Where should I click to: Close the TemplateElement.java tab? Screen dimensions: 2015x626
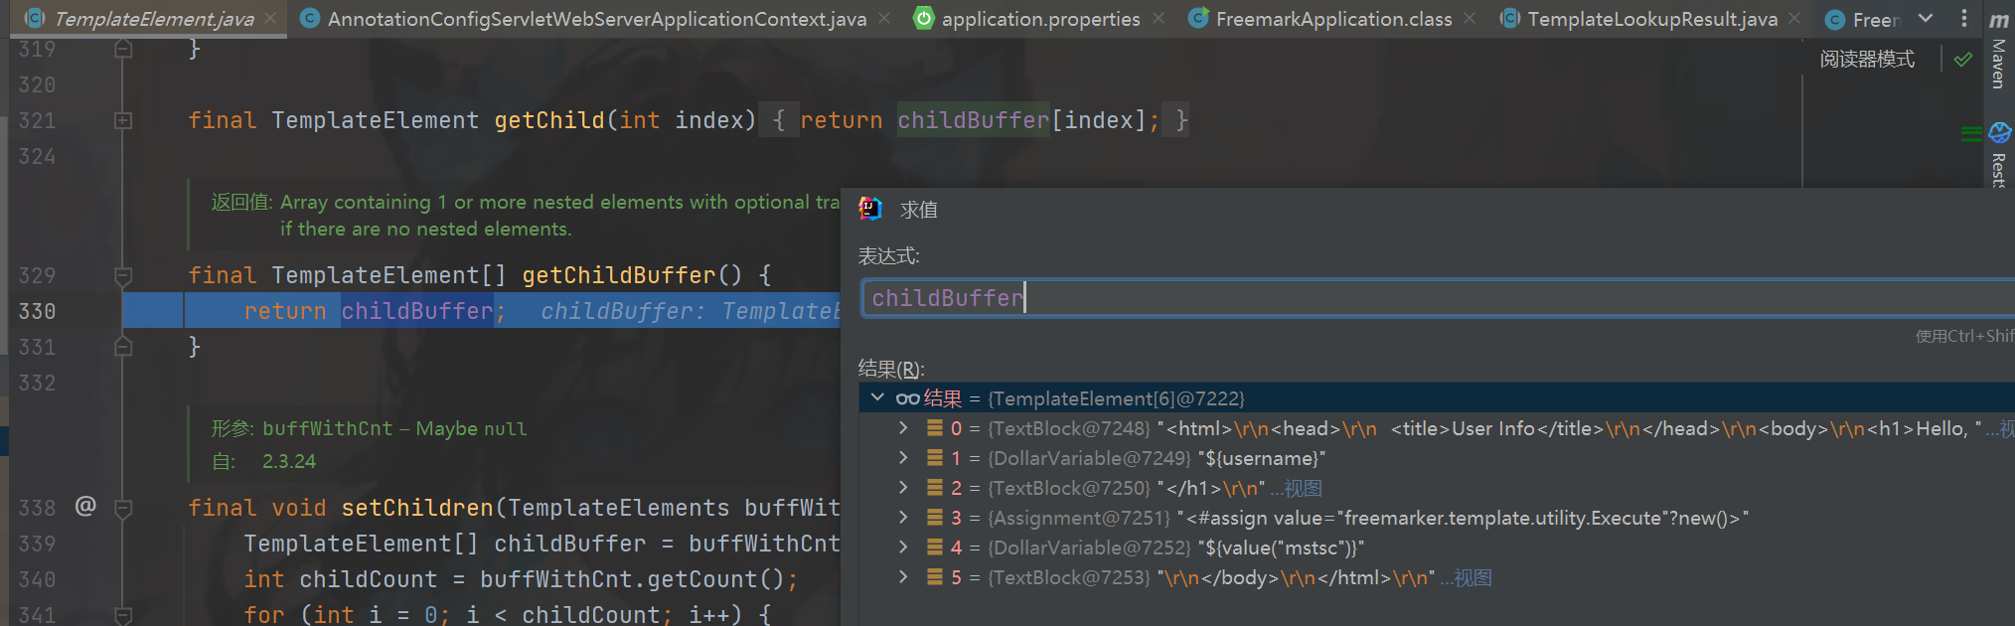tap(270, 19)
